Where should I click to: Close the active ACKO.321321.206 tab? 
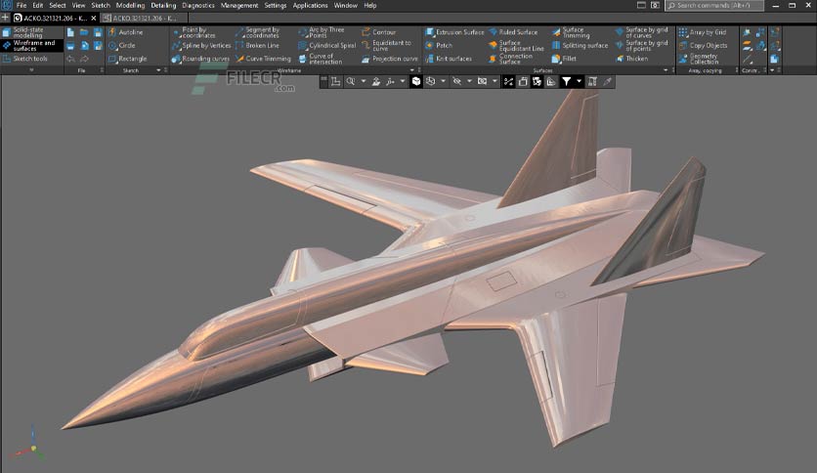click(94, 19)
